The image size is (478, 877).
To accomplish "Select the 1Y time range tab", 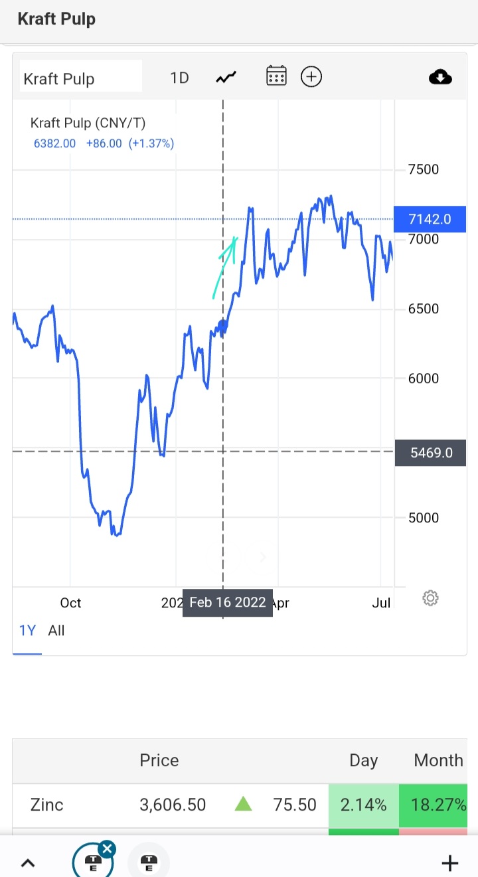I will point(27,631).
